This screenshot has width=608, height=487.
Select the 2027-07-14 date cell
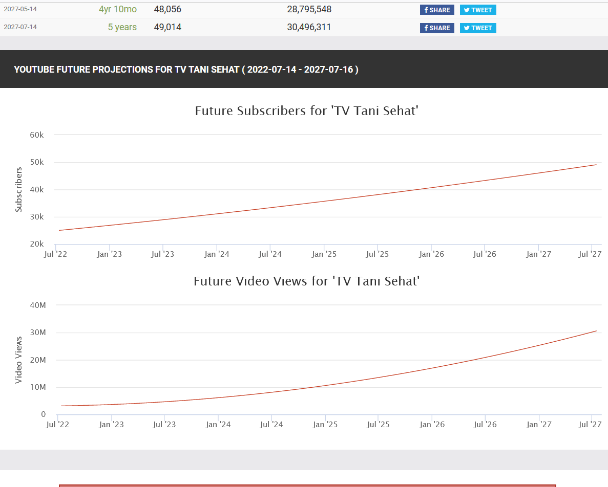pos(20,27)
